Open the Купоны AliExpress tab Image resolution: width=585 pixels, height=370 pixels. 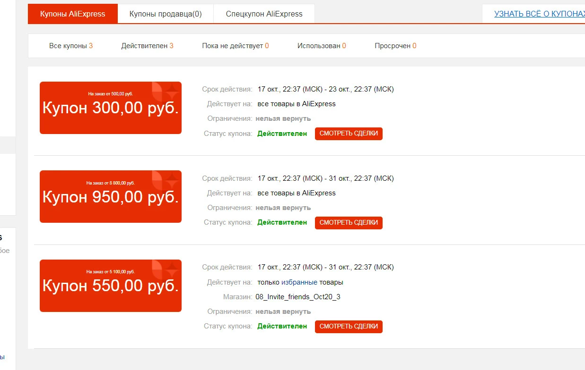point(73,14)
